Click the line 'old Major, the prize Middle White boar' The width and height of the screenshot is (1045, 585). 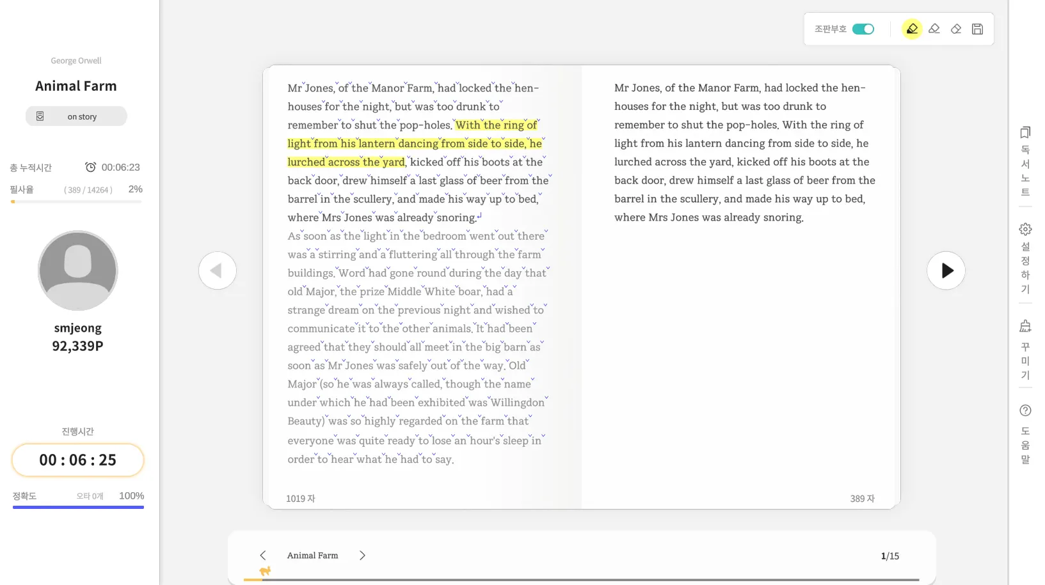coord(400,292)
